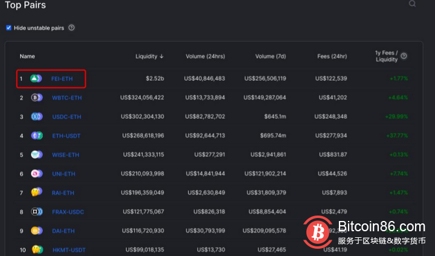This screenshot has height=256, width=435.
Task: Click the info icon next to 1y Fees / Liquidity
Action: tap(404, 56)
